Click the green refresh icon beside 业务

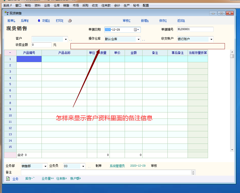(x=8, y=179)
